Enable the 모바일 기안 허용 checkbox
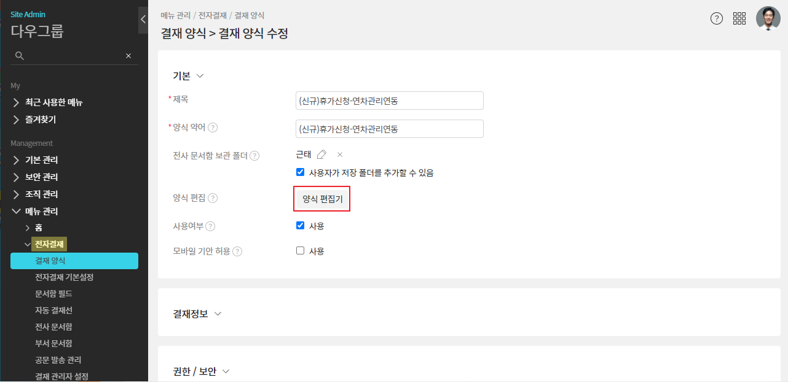The width and height of the screenshot is (788, 382). pyautogui.click(x=301, y=251)
